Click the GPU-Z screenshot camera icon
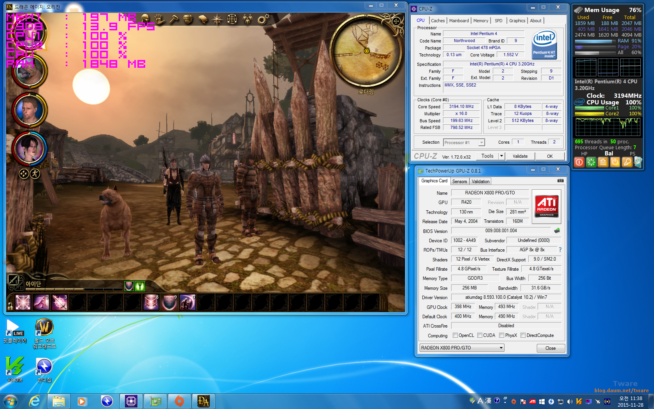The width and height of the screenshot is (654, 409). 560,181
